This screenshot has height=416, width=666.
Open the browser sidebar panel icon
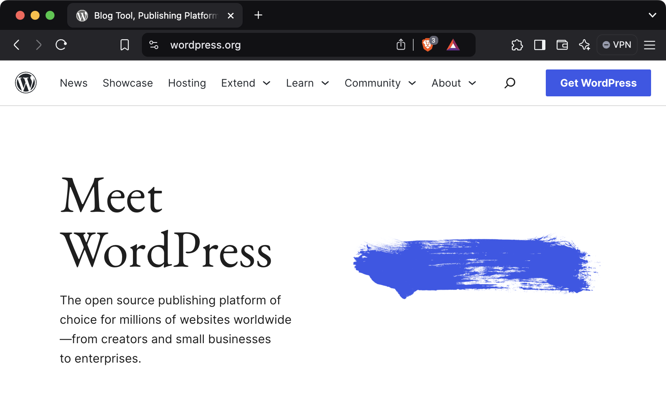(x=539, y=45)
